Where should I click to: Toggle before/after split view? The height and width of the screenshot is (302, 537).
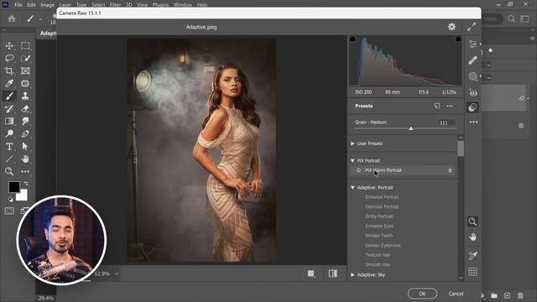[x=333, y=273]
